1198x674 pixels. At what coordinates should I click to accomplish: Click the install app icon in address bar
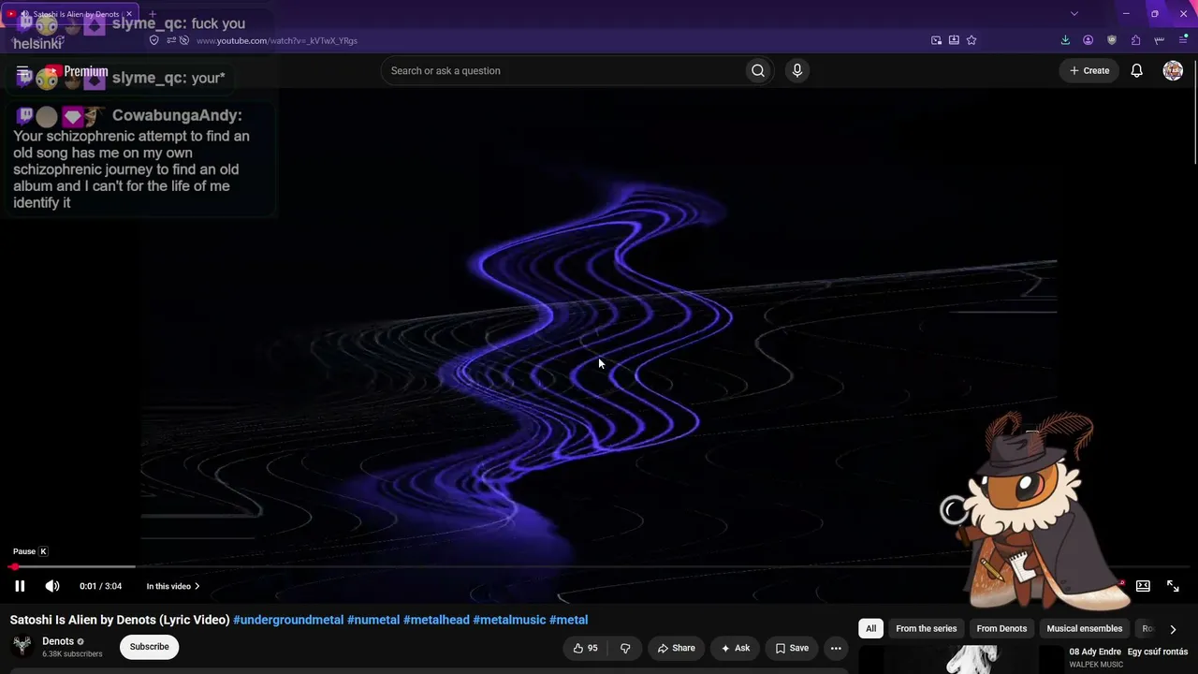click(954, 40)
